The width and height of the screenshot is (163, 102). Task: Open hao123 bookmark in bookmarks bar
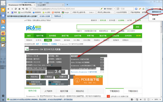coord(25,12)
